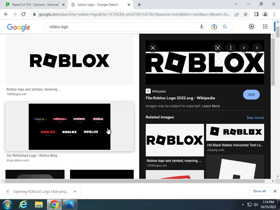280x210 pixels.
Task: Search by image with the camera icon
Action: (x=214, y=27)
